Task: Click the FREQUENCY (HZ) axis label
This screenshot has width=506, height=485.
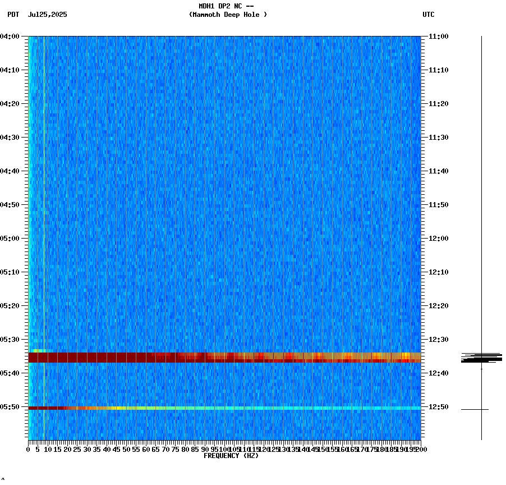Action: point(231,455)
